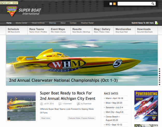Open the Downloads tab

coord(146,30)
